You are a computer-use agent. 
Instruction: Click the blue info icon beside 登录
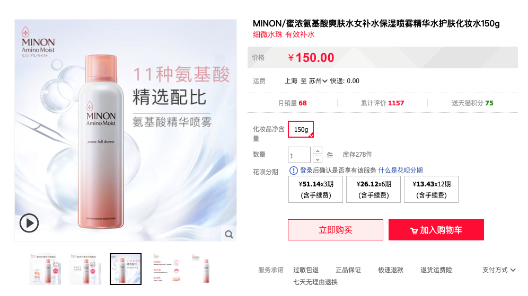pos(293,171)
